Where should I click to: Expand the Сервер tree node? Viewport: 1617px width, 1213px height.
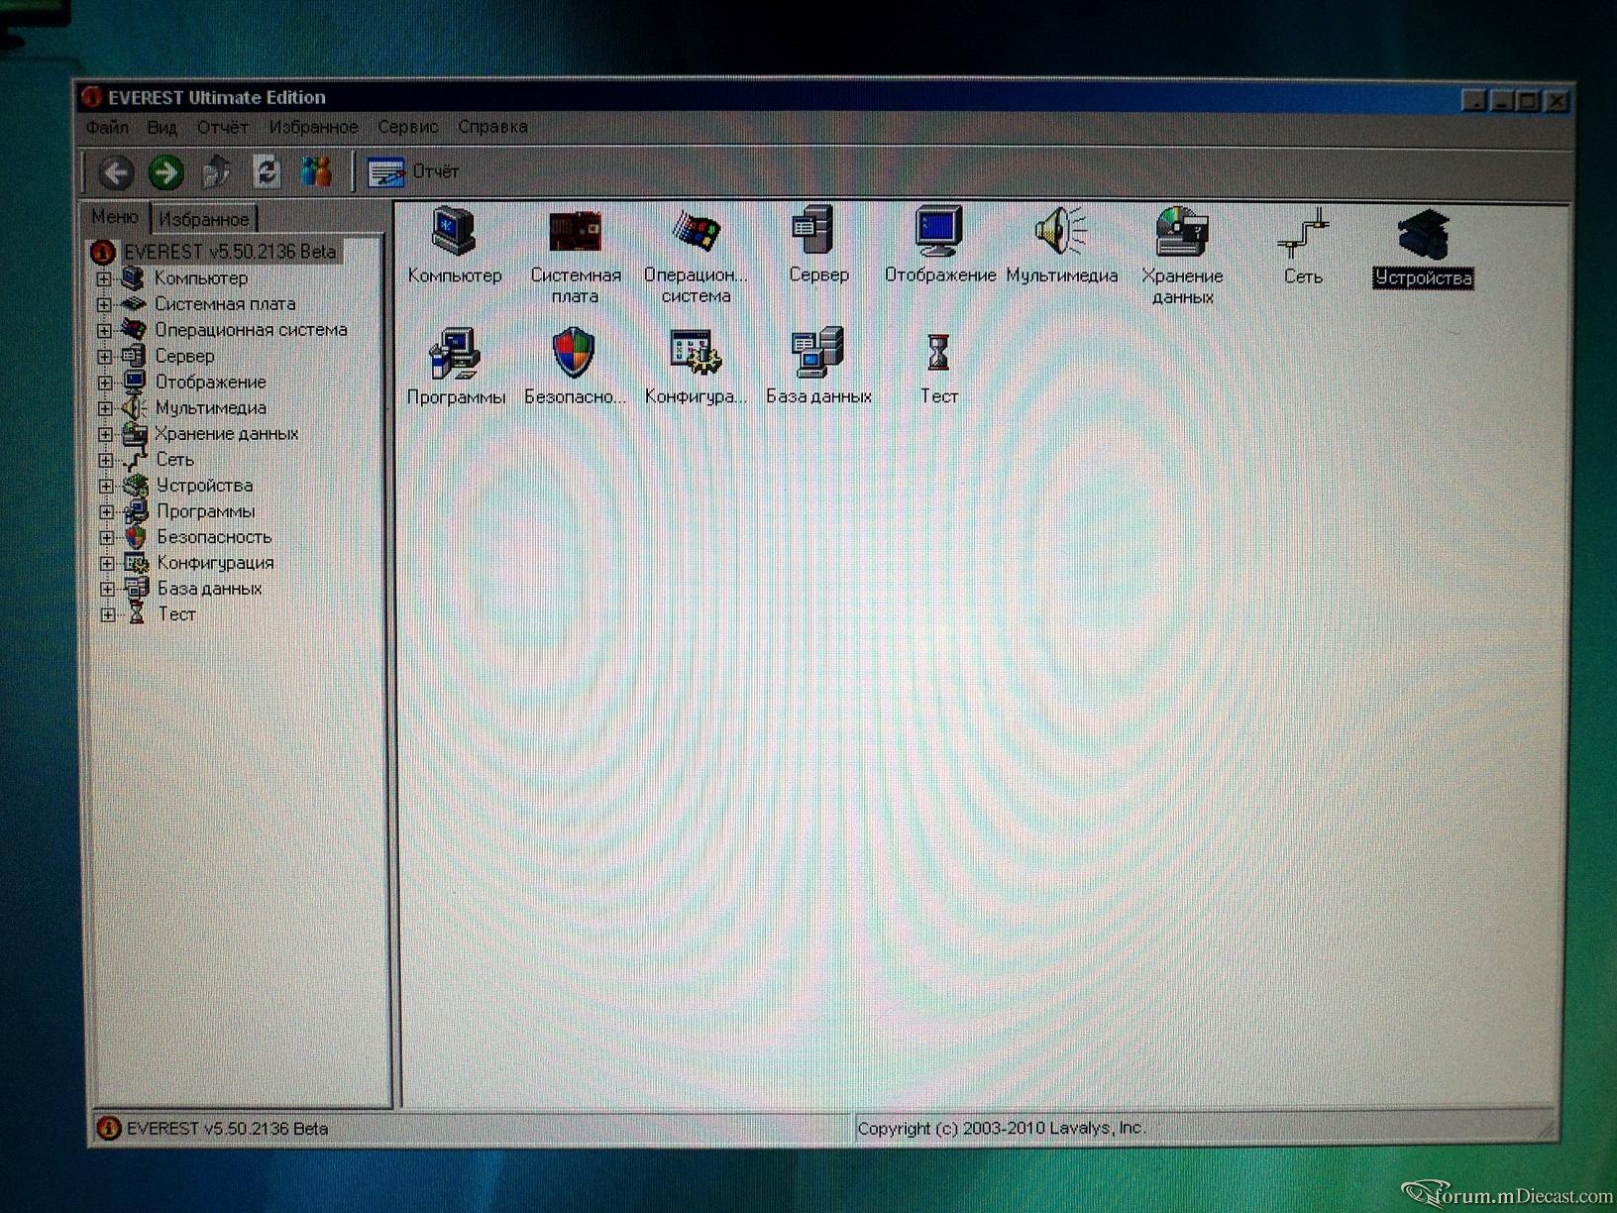tap(105, 357)
